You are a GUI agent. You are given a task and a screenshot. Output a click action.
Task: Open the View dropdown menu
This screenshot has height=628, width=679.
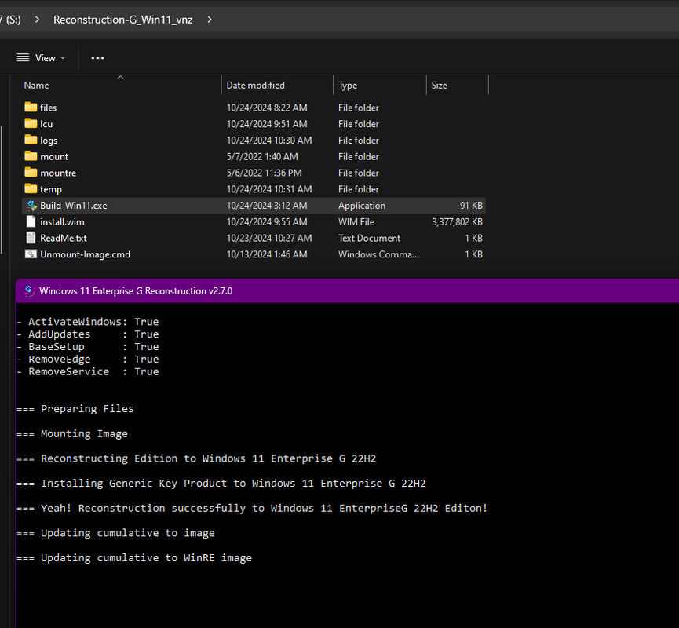(x=41, y=57)
